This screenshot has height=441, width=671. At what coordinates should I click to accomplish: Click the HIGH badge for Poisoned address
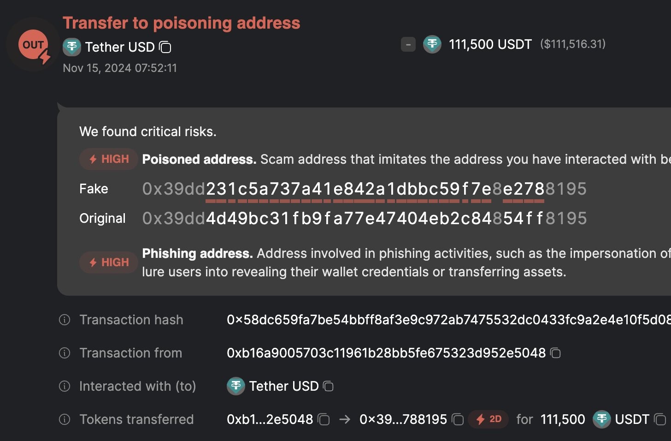click(x=109, y=159)
